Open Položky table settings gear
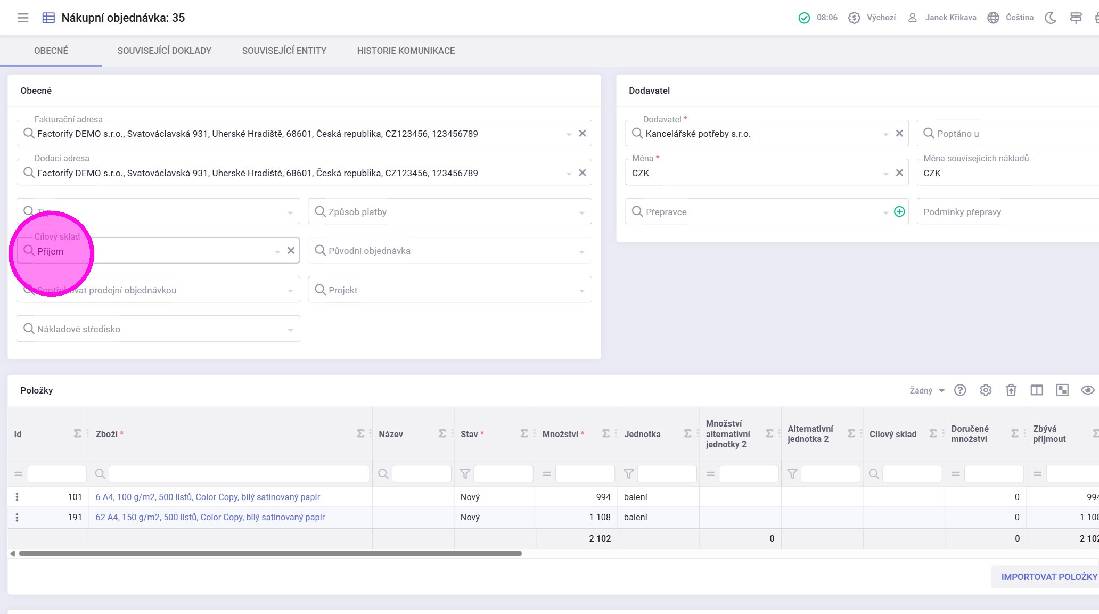1099x614 pixels. 986,390
